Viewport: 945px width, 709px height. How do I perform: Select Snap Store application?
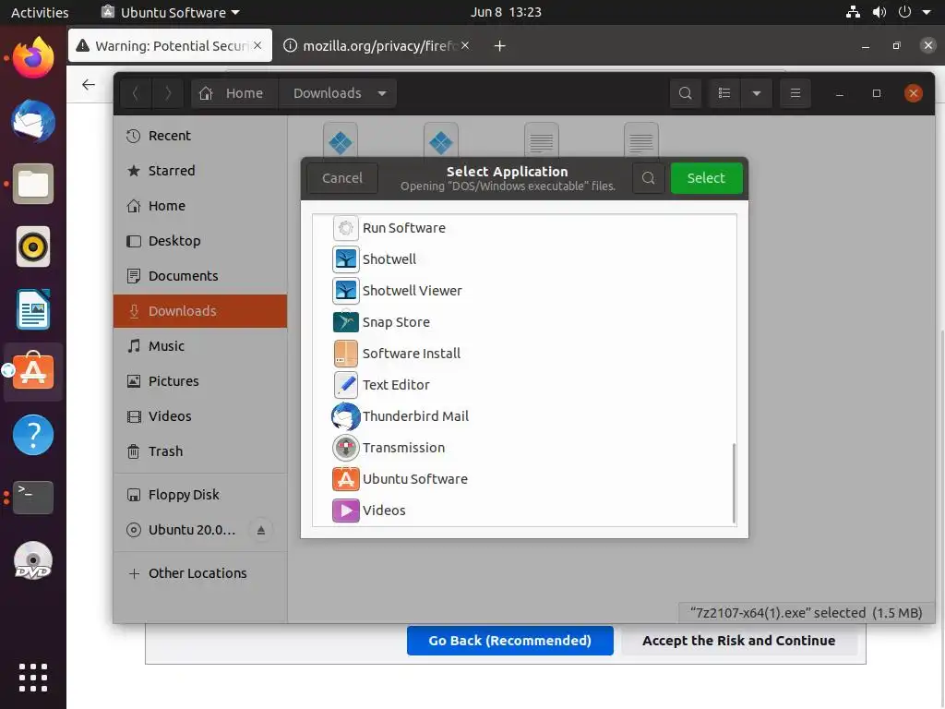(x=524, y=322)
